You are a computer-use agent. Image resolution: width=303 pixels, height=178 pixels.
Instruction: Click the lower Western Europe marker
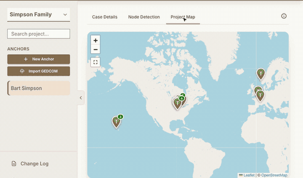(260, 96)
